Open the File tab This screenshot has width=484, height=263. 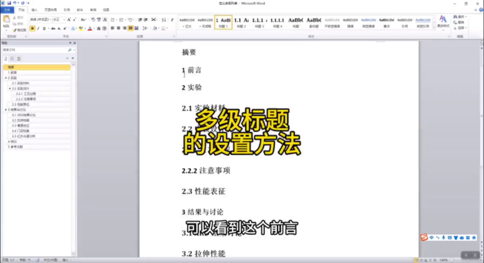[x=7, y=10]
